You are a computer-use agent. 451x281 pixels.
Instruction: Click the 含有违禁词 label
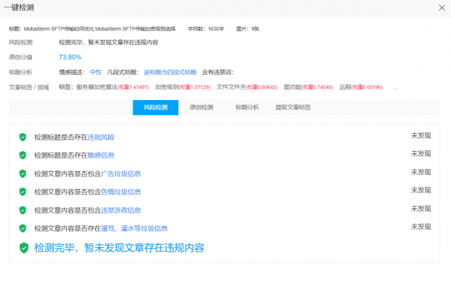tap(218, 72)
